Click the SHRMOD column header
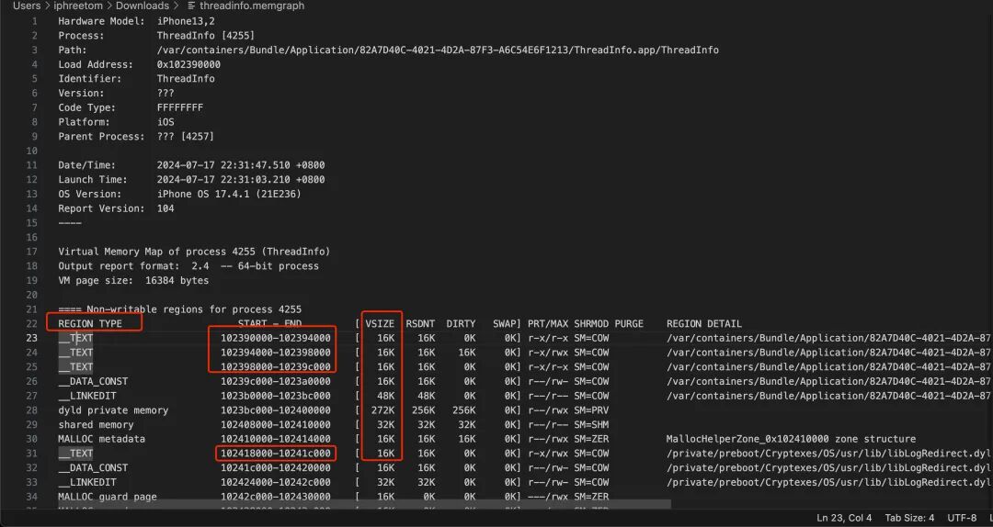 click(x=591, y=324)
